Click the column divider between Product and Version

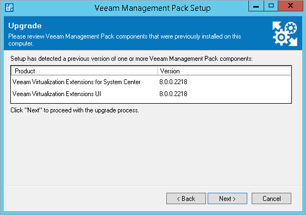(x=158, y=71)
